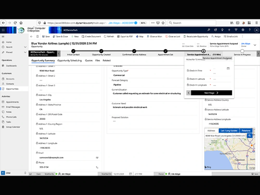Close the opportunity as Lost
Image resolution: width=260 pixels, height=195 pixels.
(x=173, y=36)
